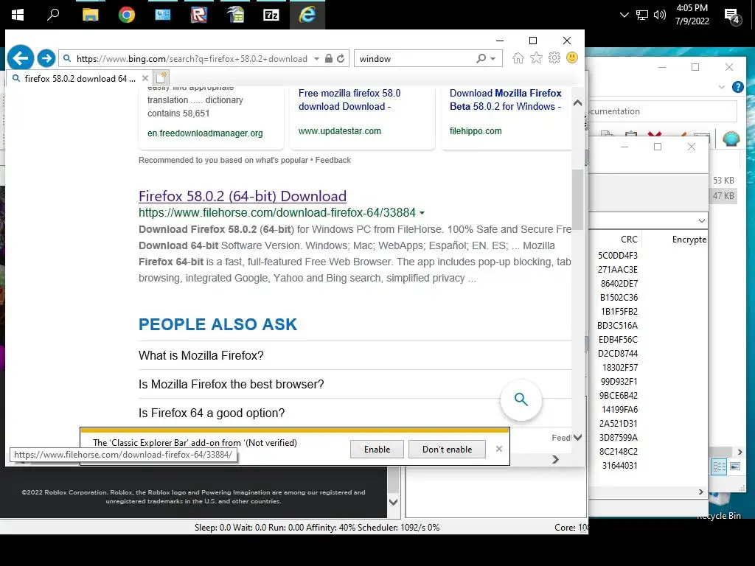Click the Forward navigation arrow
Screen dimensions: 755x566
[x=46, y=58]
